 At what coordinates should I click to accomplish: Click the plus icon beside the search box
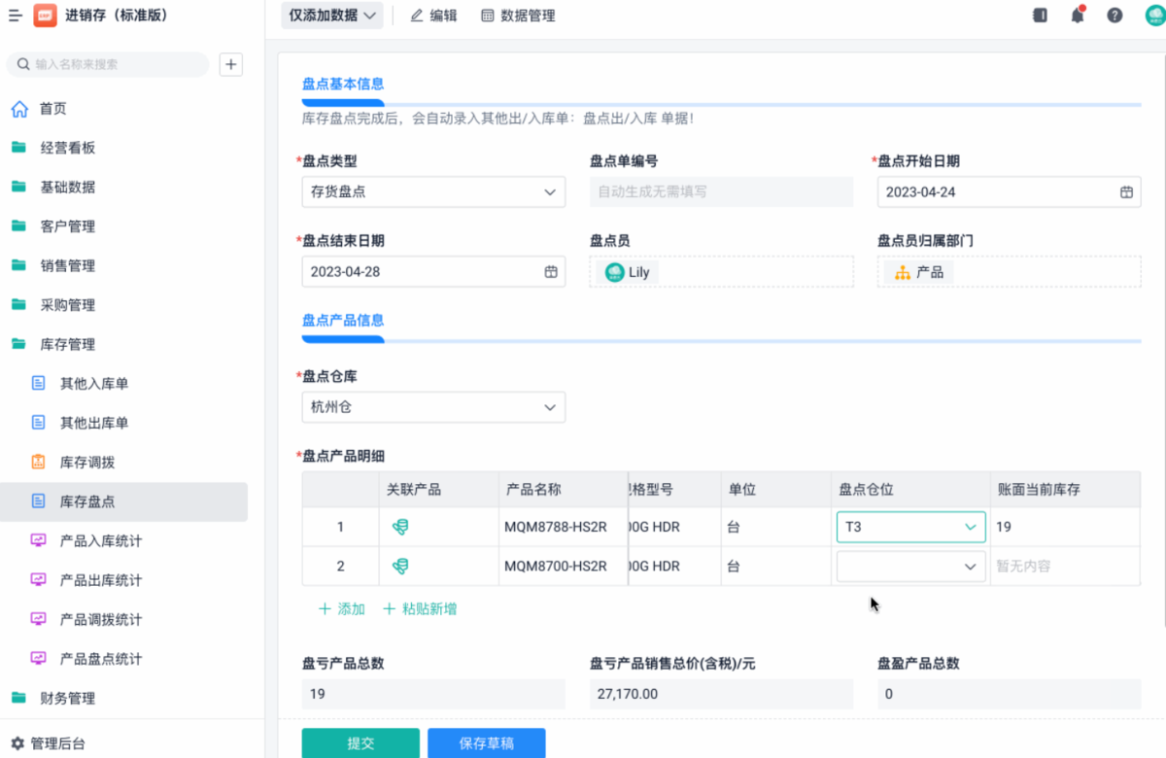point(231,64)
